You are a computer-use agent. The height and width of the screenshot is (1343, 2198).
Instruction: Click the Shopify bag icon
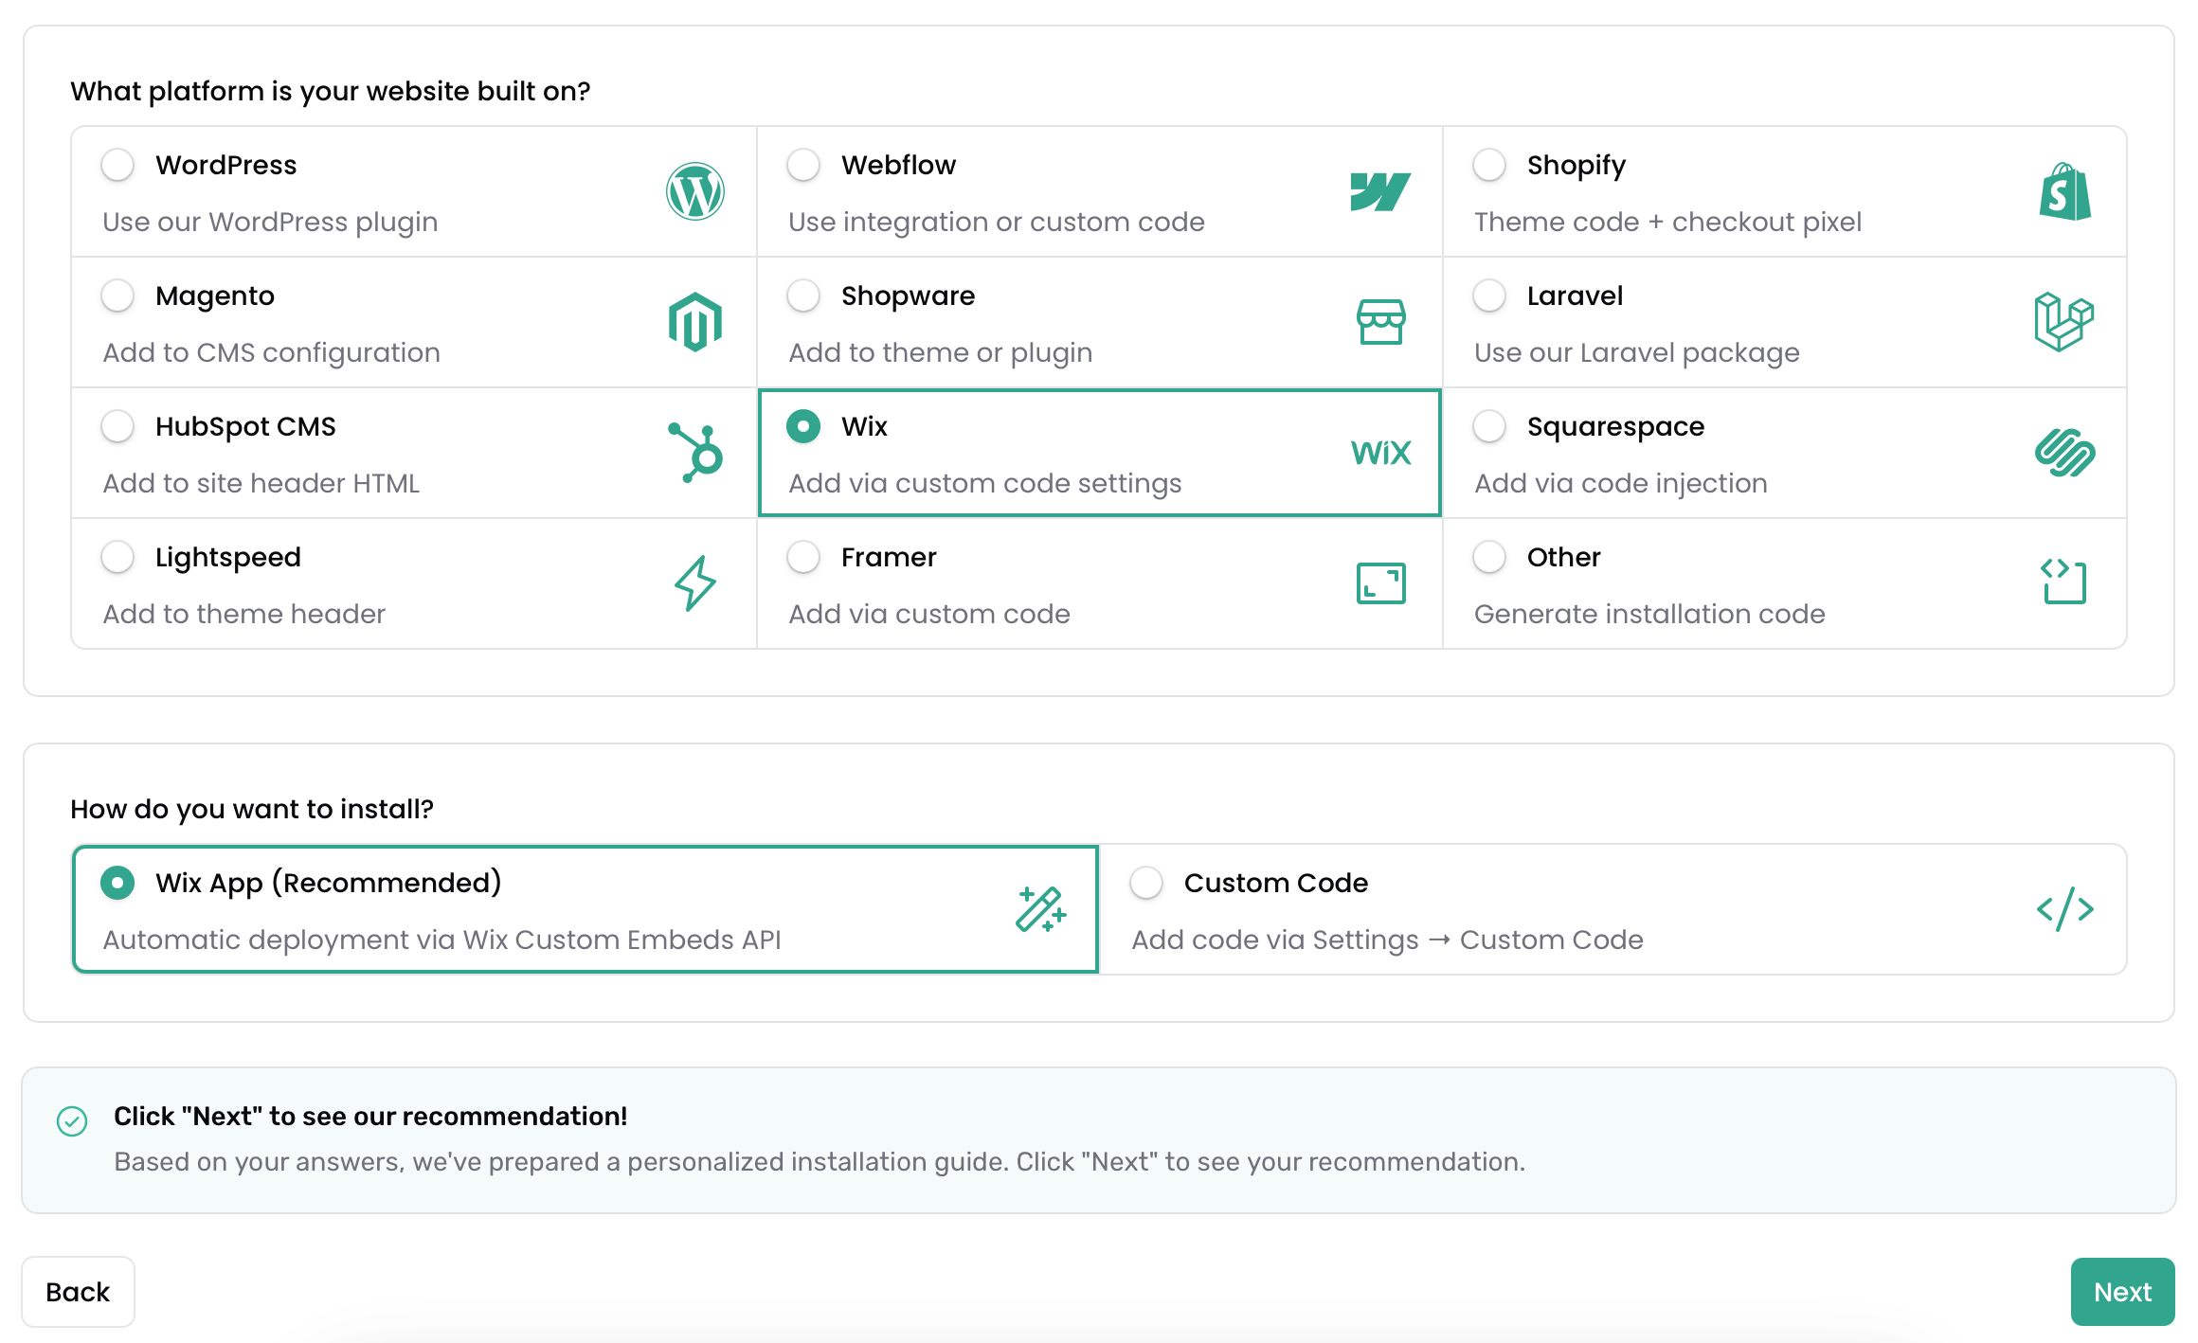[2065, 191]
